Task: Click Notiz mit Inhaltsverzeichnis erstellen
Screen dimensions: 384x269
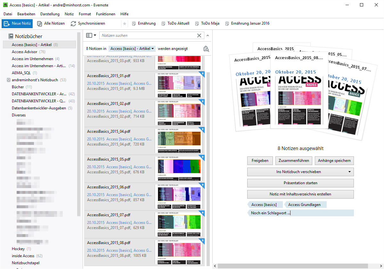Action: coord(300,194)
